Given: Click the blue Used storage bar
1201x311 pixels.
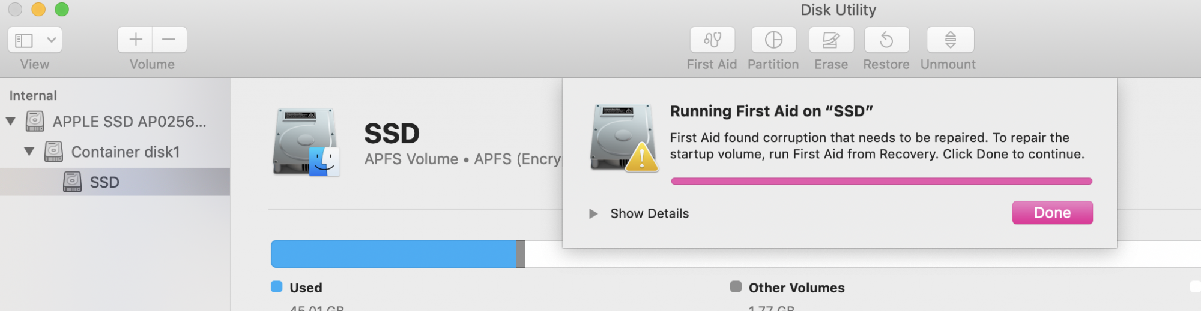Looking at the screenshot, I should pos(394,253).
